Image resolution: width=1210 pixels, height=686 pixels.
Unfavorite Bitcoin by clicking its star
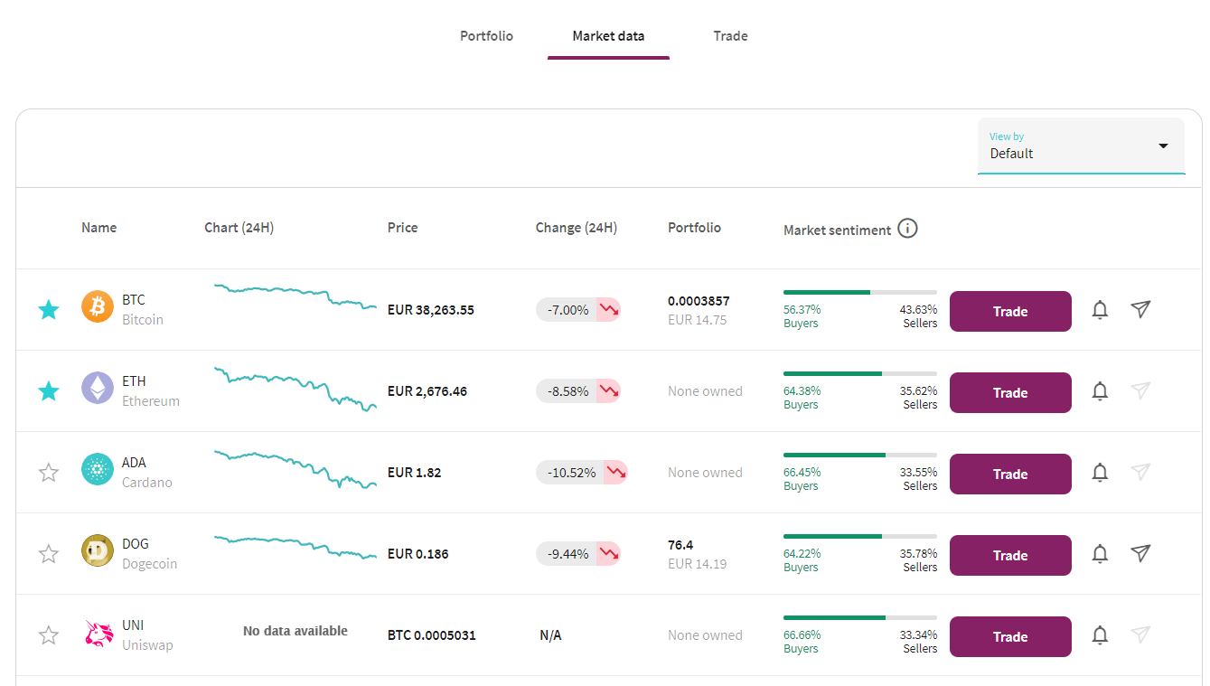pyautogui.click(x=48, y=309)
